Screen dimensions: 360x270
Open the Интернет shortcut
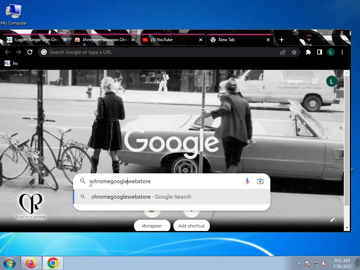coord(152,226)
